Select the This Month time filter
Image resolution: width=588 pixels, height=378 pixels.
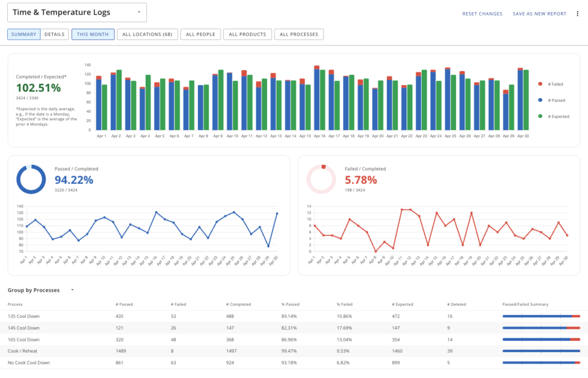92,34
